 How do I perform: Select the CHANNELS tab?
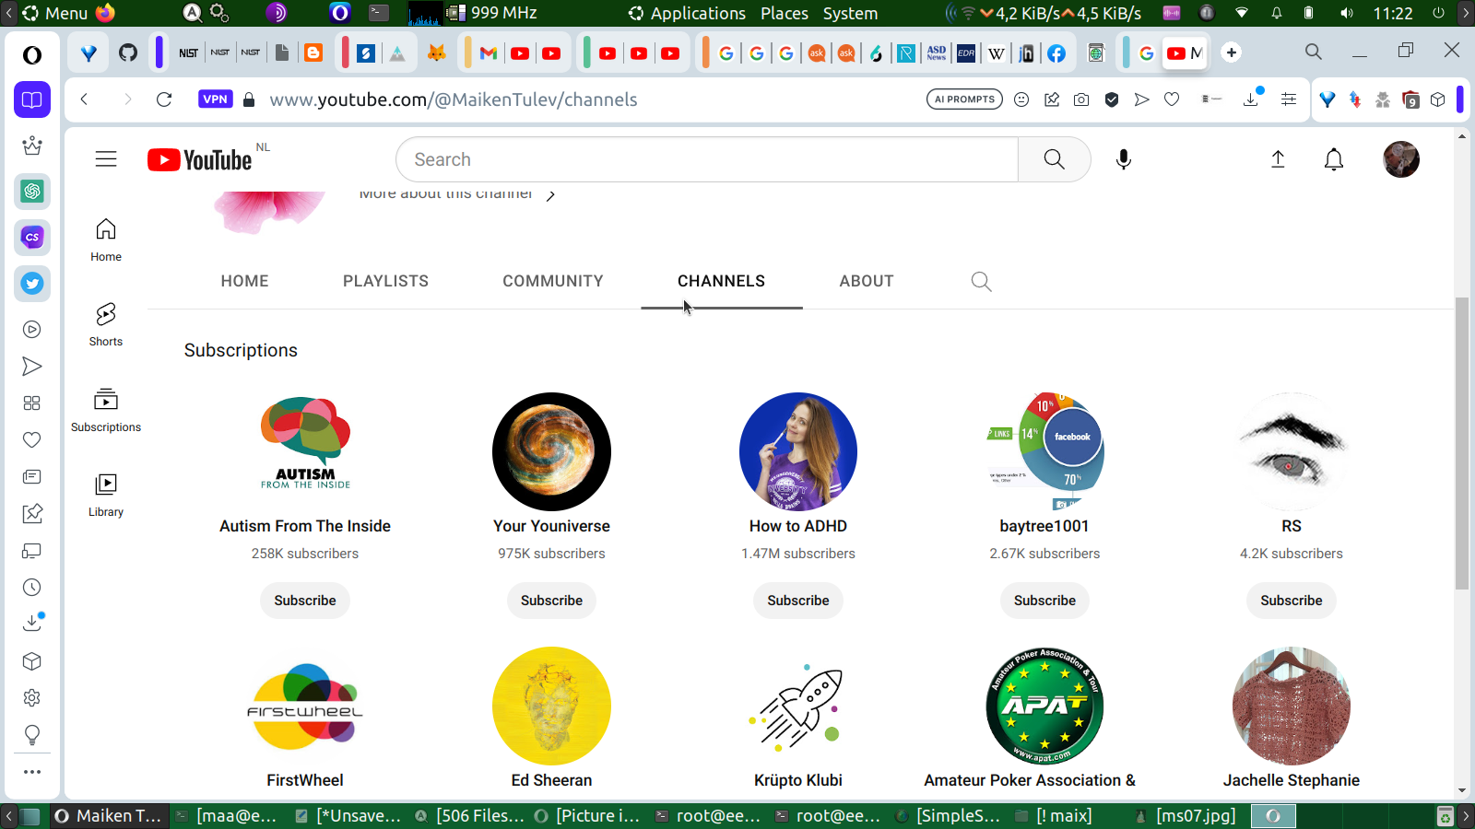722,281
